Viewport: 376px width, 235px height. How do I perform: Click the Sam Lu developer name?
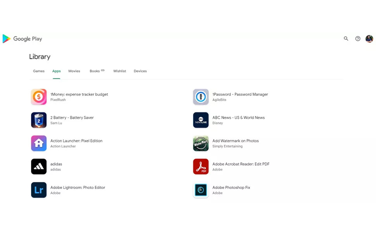[56, 123]
